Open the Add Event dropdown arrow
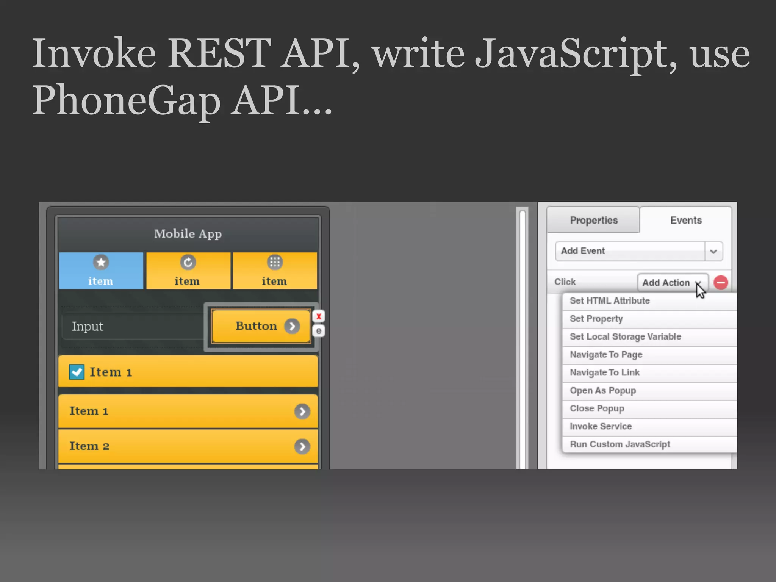Viewport: 776px width, 582px height. [713, 251]
